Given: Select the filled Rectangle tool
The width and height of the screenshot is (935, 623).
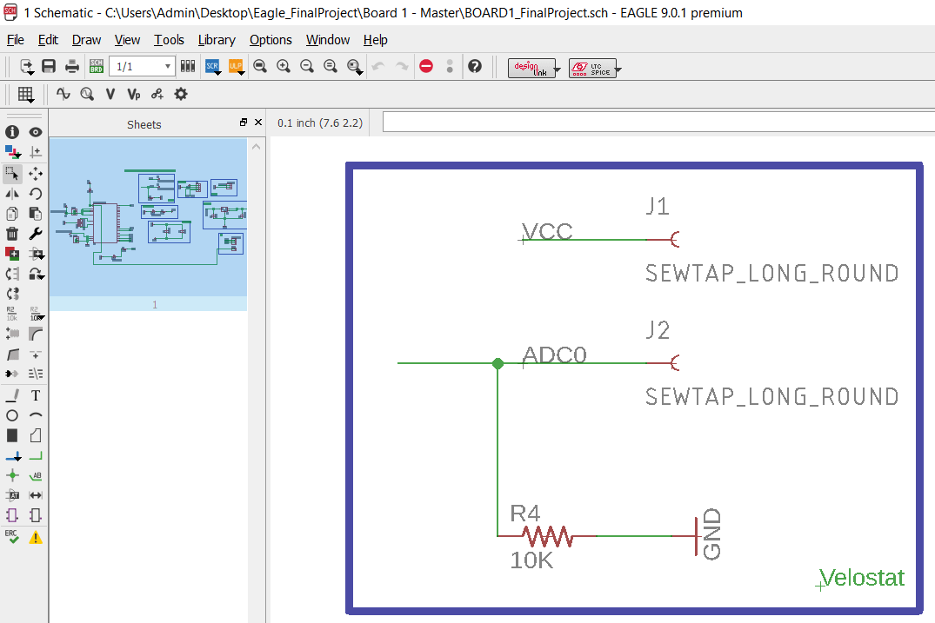Looking at the screenshot, I should tap(12, 435).
